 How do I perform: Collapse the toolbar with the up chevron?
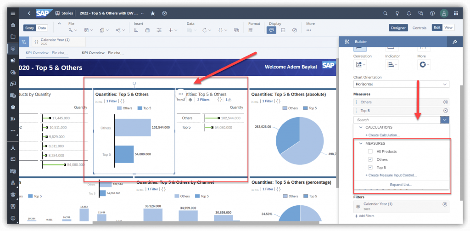click(x=59, y=24)
